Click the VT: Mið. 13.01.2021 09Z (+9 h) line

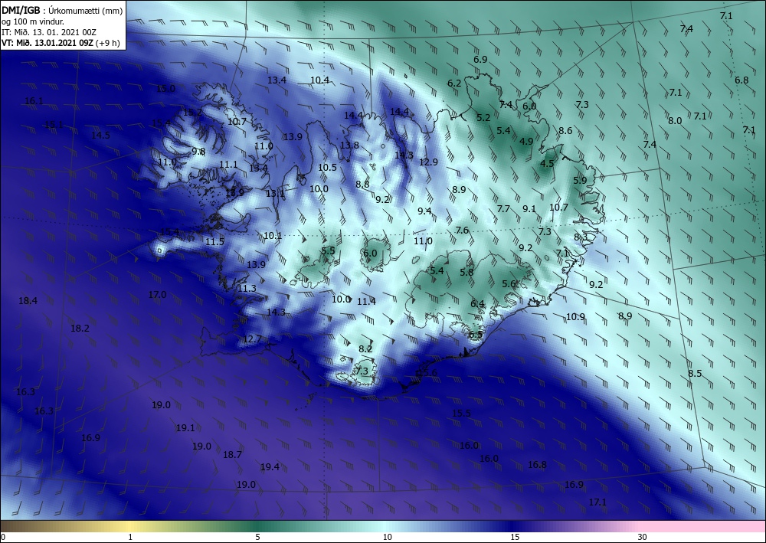61,43
